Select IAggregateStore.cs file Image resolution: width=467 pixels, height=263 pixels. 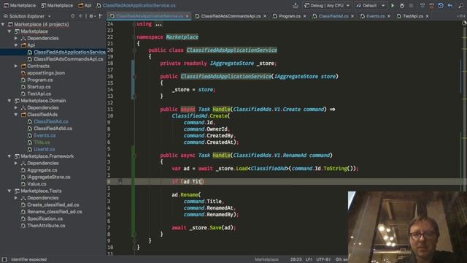(49, 177)
